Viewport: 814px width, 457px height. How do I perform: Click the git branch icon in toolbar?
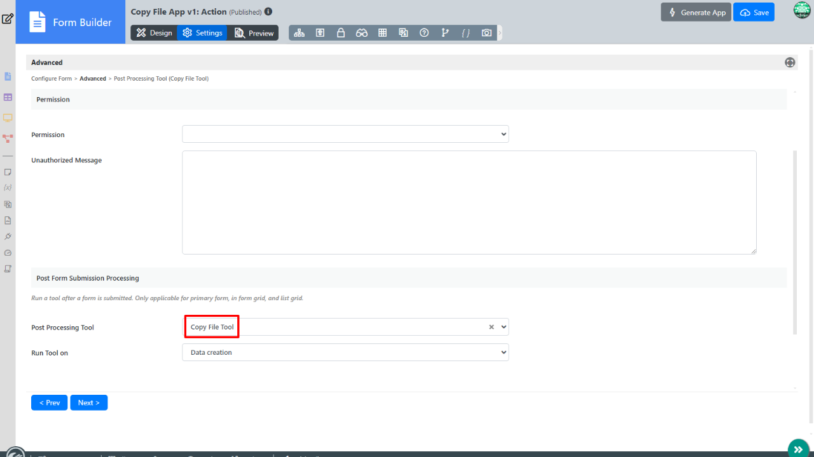(x=445, y=33)
